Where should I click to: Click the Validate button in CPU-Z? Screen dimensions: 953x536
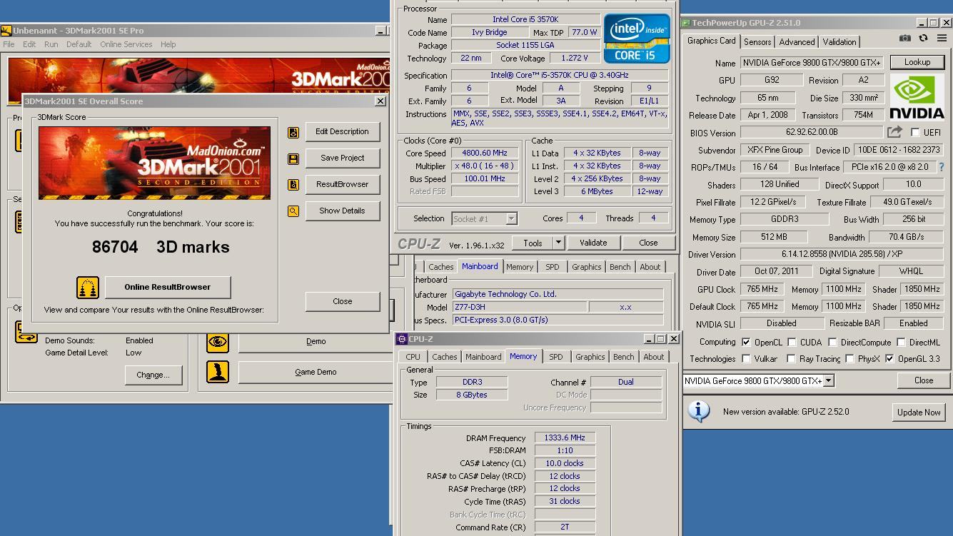[x=593, y=243]
